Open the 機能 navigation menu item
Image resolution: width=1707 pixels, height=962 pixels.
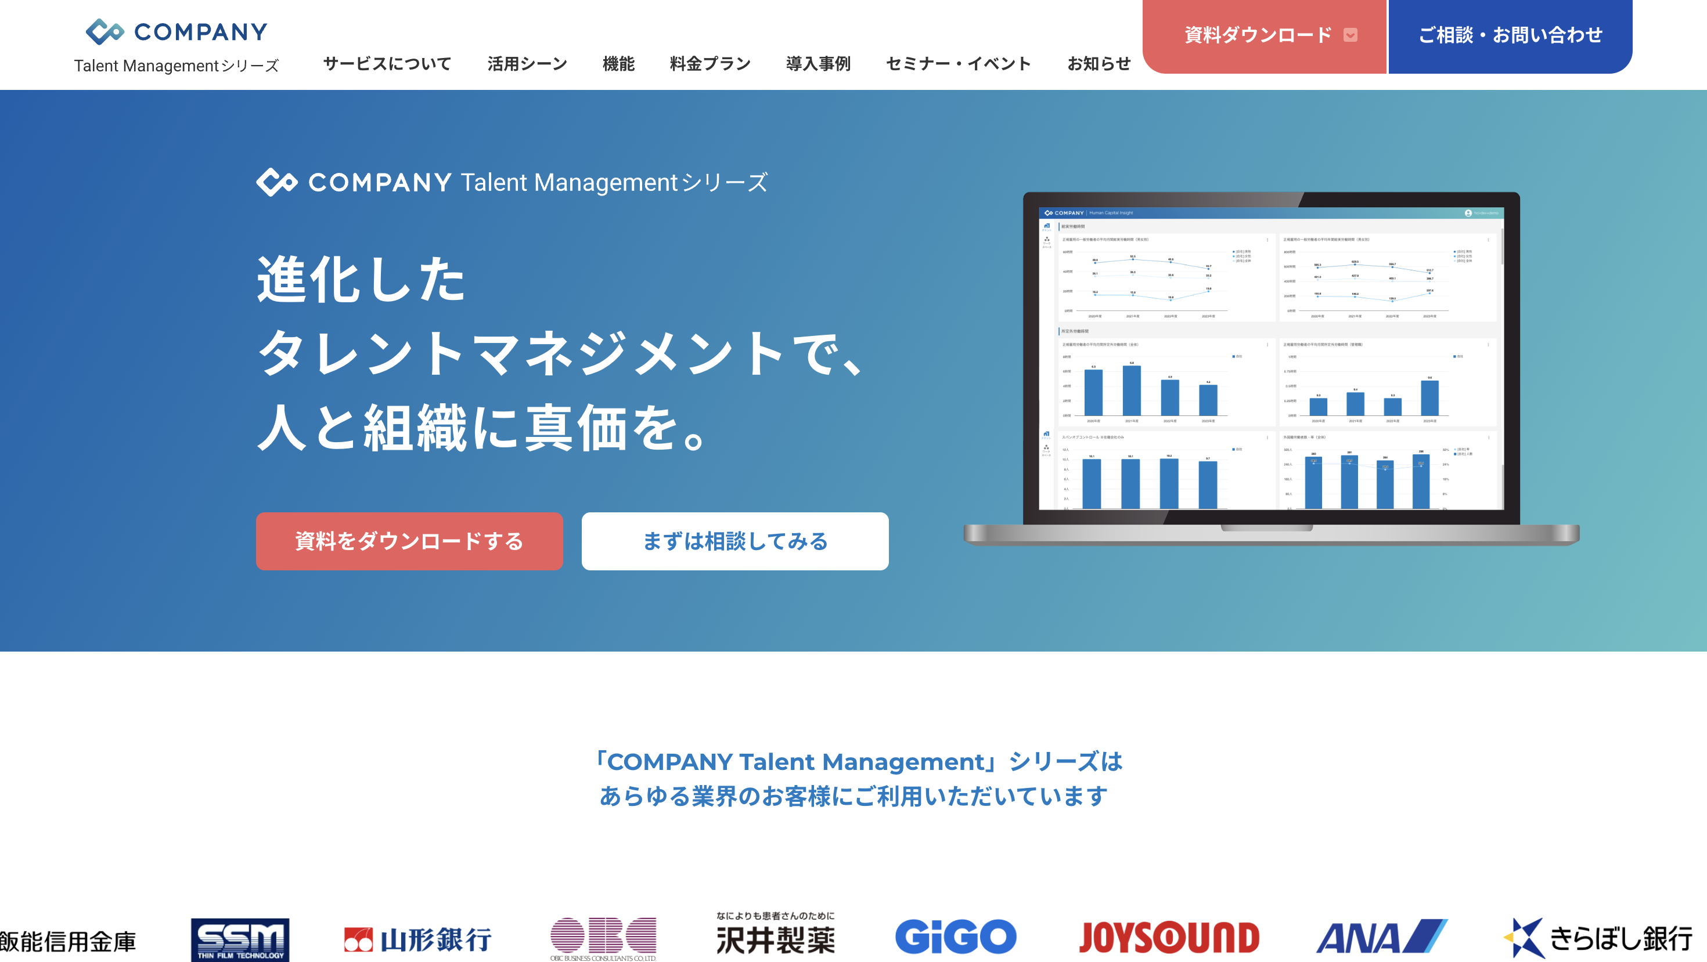(619, 64)
